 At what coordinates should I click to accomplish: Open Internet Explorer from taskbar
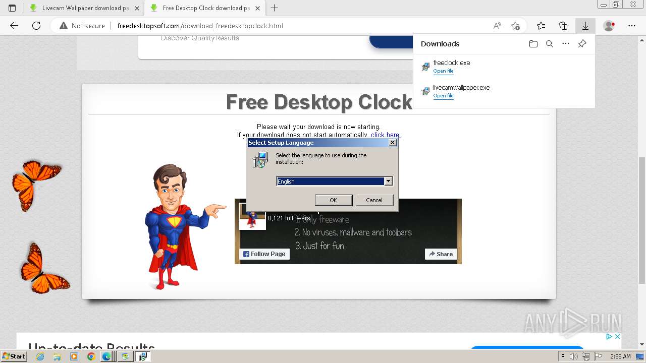[40, 356]
